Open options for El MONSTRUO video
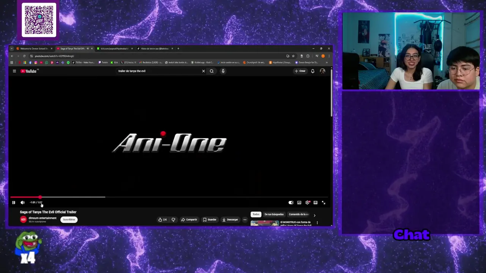 (x=317, y=223)
